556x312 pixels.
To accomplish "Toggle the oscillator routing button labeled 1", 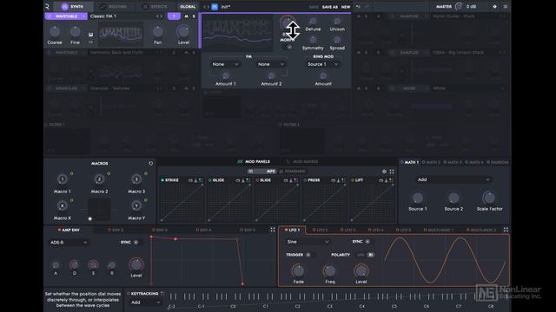I will (174, 16).
